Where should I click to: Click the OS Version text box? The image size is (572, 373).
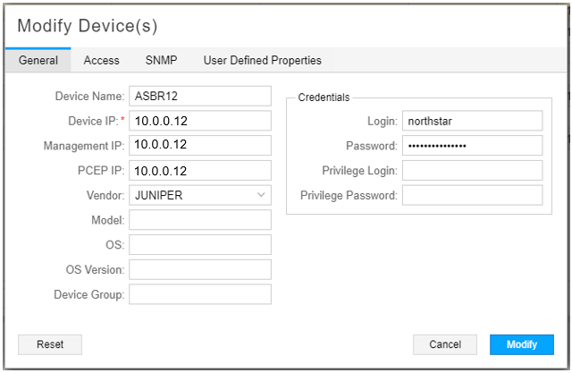(x=199, y=269)
